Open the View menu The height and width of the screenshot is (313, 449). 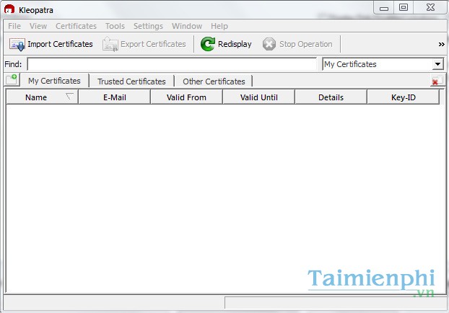pyautogui.click(x=38, y=26)
